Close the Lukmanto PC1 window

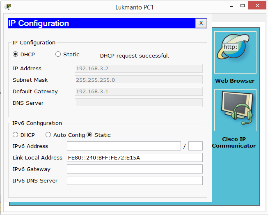tap(257, 5)
